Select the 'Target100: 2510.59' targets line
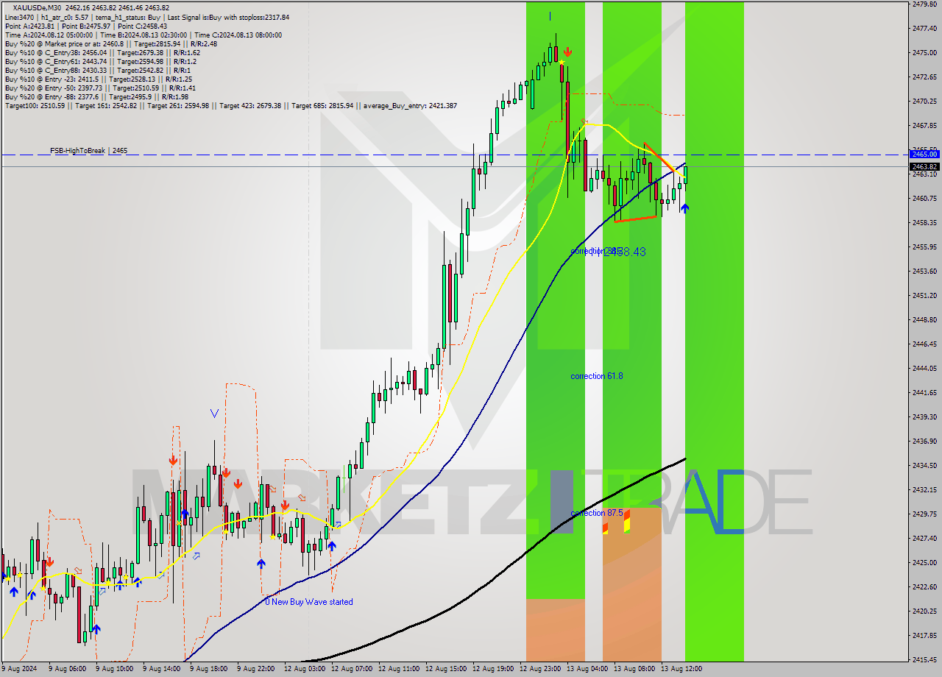 [x=231, y=105]
